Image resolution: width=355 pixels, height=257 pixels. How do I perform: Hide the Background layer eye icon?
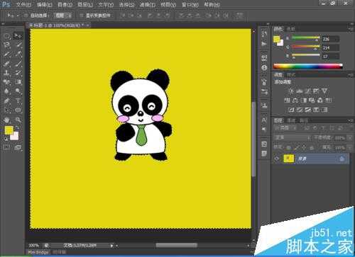(277, 159)
